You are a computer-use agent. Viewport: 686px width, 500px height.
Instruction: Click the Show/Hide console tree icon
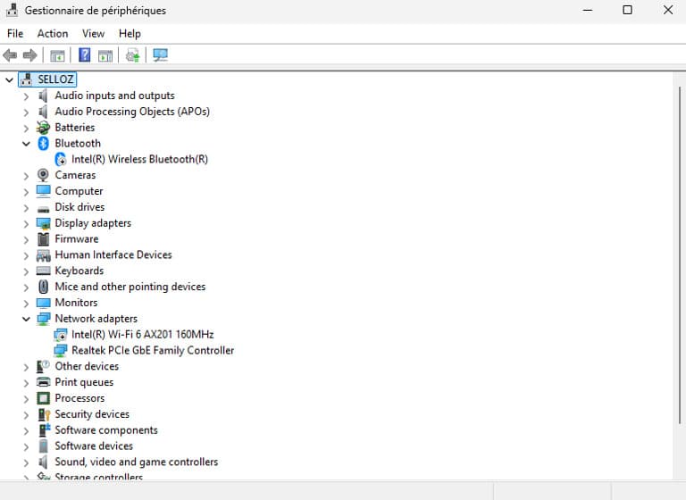tap(58, 55)
